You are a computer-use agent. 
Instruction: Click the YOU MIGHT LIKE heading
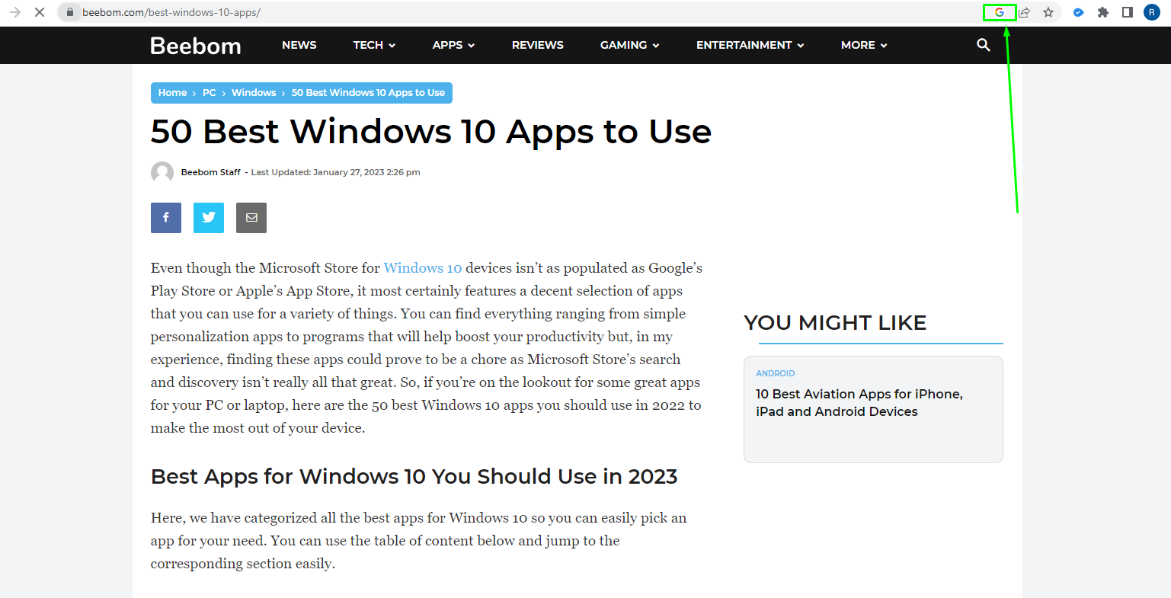coord(835,323)
